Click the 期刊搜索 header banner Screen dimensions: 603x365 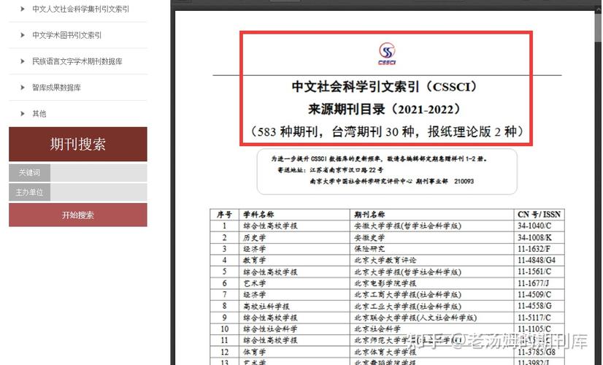pyautogui.click(x=77, y=144)
